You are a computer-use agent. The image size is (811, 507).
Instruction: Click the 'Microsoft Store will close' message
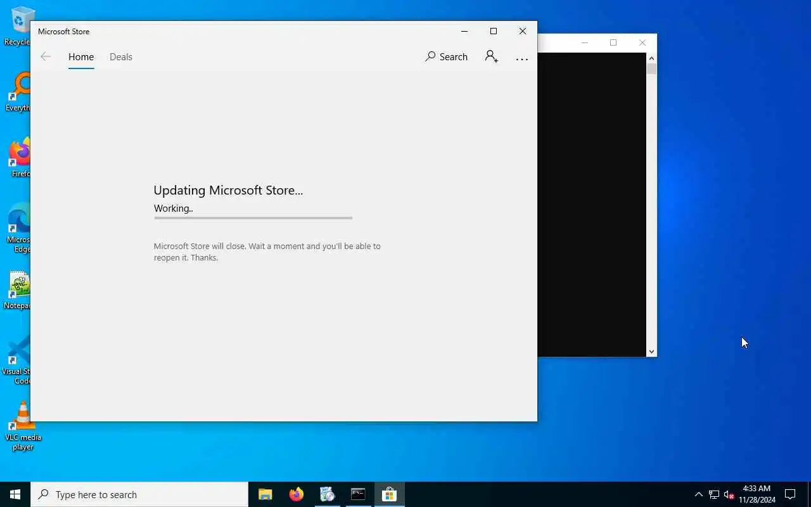tap(267, 252)
